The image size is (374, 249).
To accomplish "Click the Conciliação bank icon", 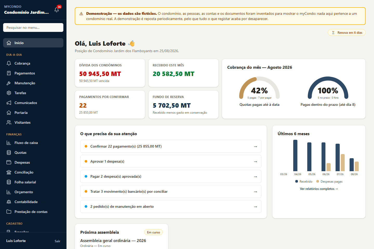I will (x=9, y=172).
